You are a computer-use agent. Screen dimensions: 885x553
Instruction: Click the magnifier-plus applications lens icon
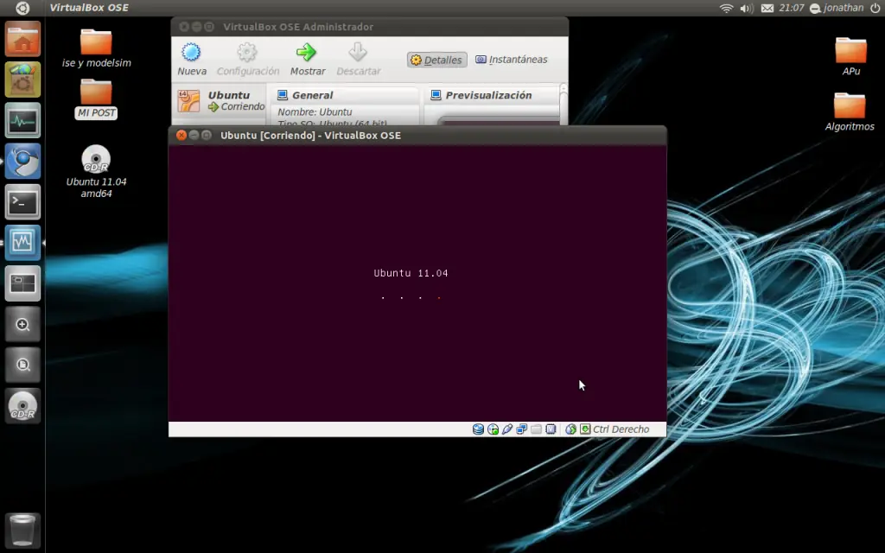(x=22, y=324)
